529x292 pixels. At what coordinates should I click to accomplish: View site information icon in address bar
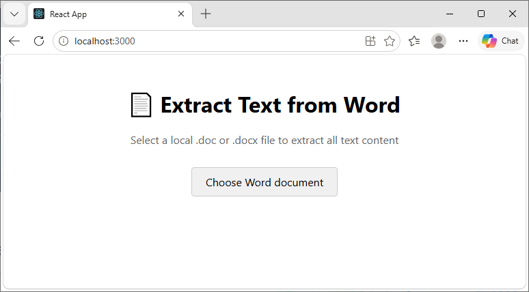click(x=64, y=41)
